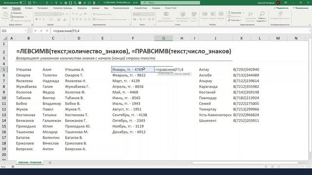Switch to the Рисование ribbon tab
Viewport: 312px width, 175px height.
click(x=42, y=8)
